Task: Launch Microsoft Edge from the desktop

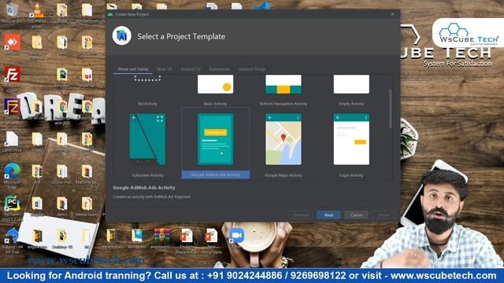Action: 13,175
